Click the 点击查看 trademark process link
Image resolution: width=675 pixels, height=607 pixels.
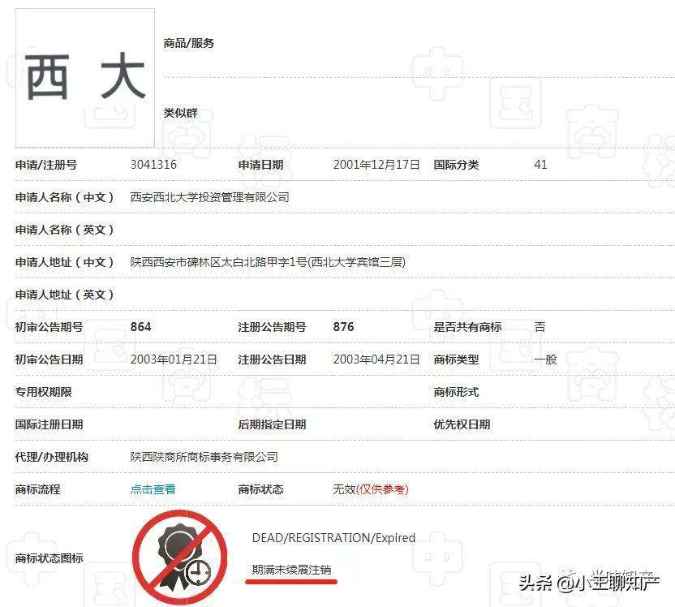click(153, 489)
